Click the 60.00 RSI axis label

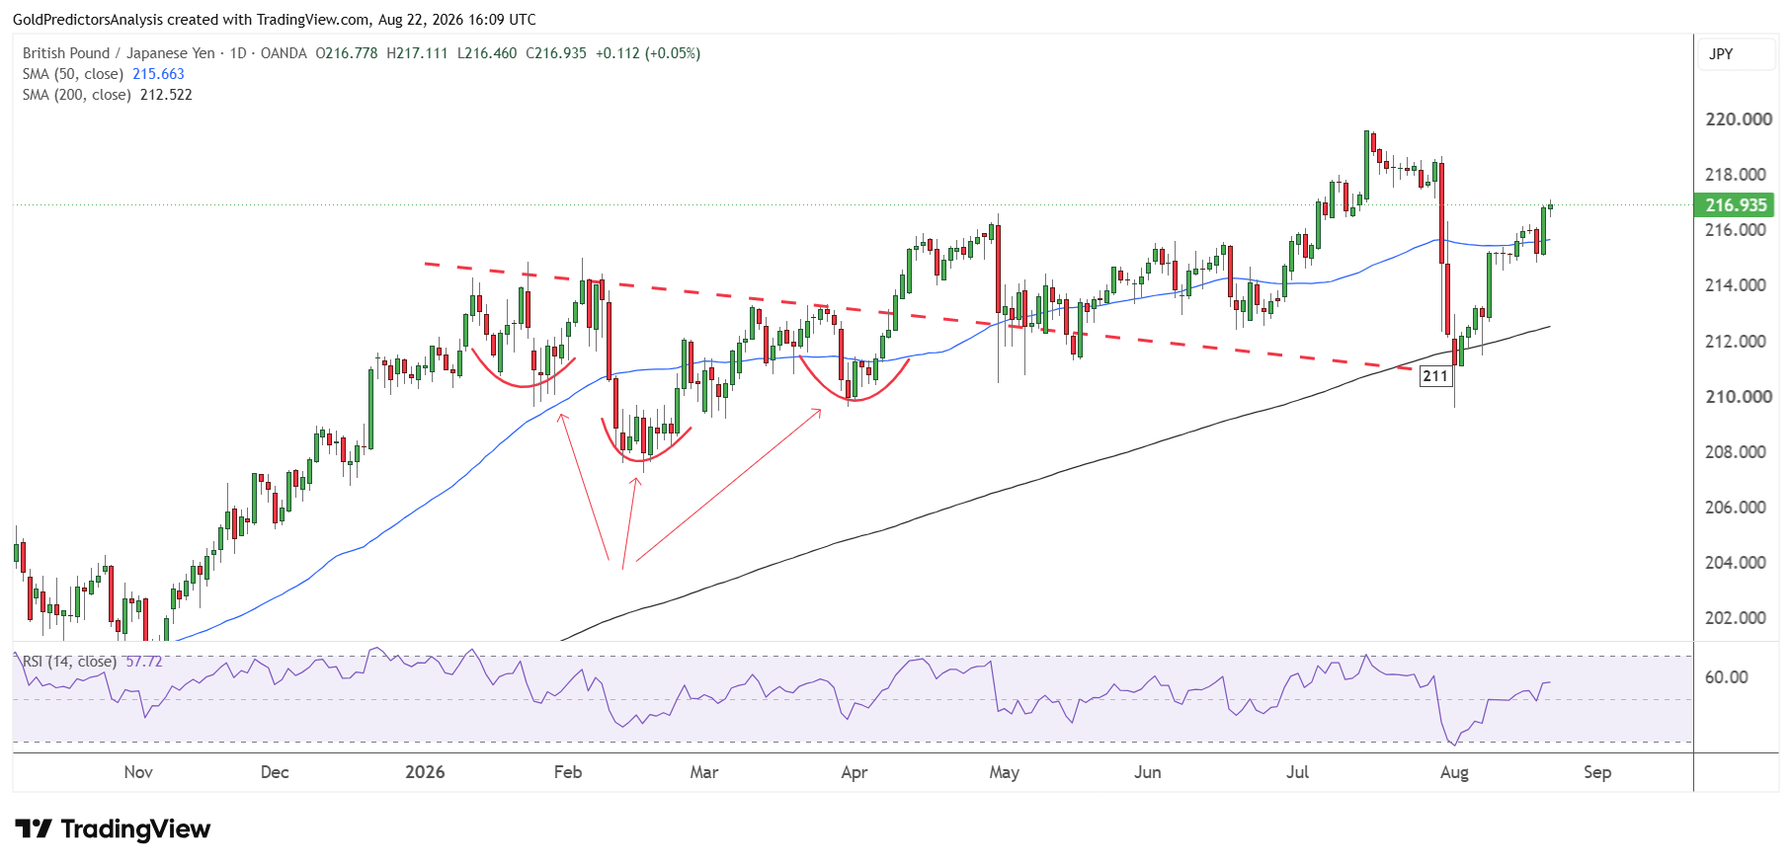point(1727,677)
